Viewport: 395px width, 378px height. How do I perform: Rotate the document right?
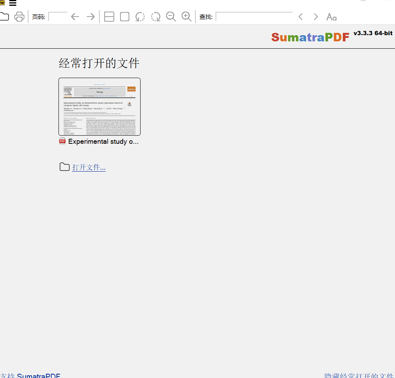coord(155,16)
